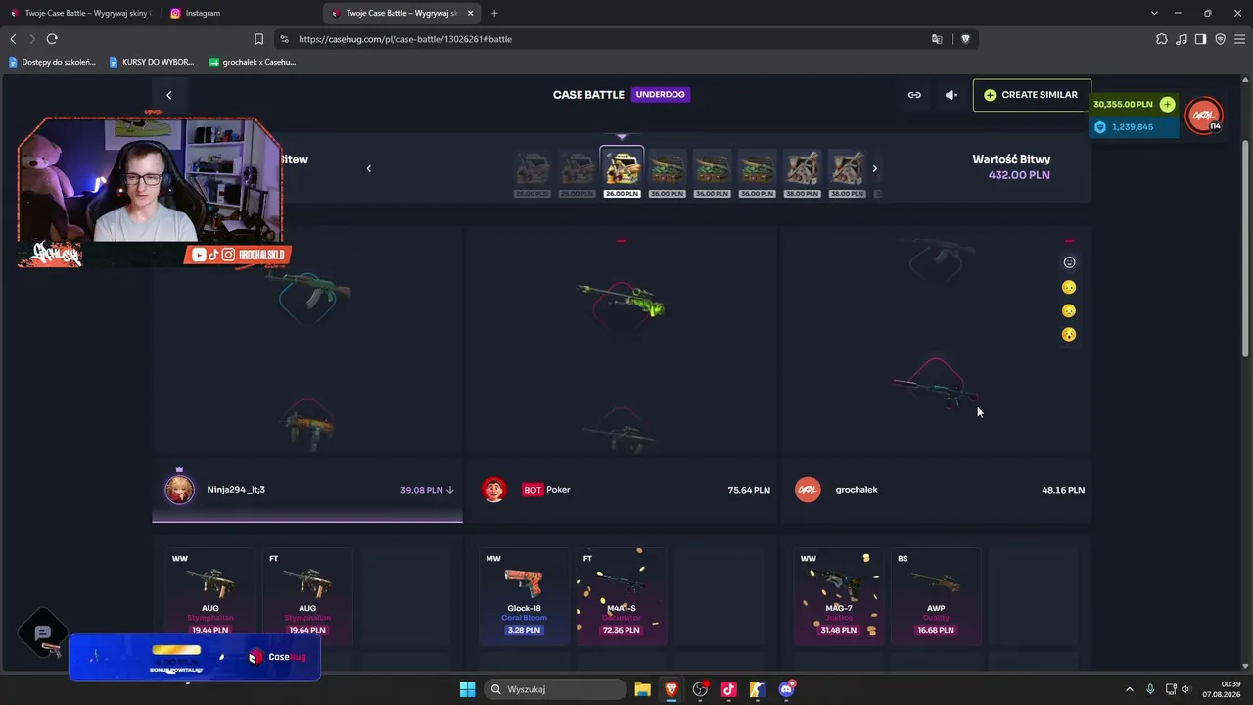This screenshot has height=705, width=1253.
Task: Open the 'Dostępy do szkoleń' bookmark
Action: pyautogui.click(x=52, y=62)
